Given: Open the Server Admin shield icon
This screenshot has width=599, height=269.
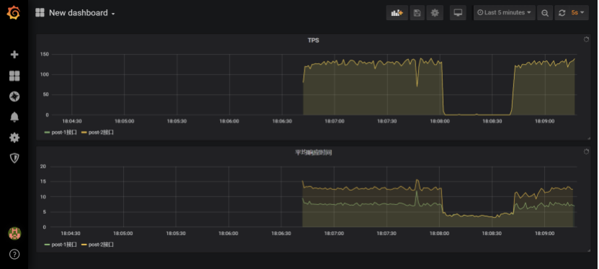Looking at the screenshot, I should tap(14, 158).
